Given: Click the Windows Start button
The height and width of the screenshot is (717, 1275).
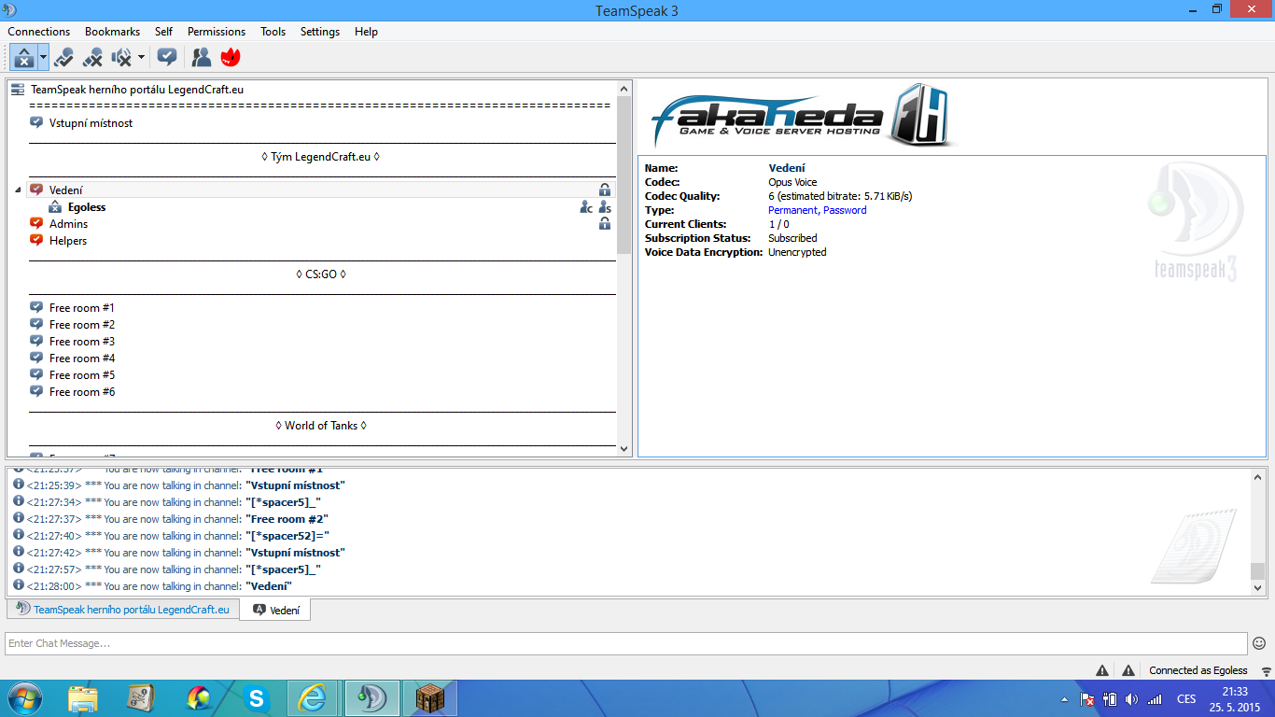Looking at the screenshot, I should (23, 698).
